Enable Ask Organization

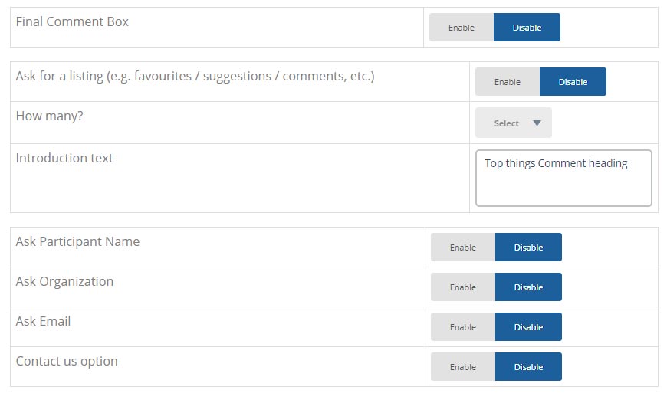[463, 287]
